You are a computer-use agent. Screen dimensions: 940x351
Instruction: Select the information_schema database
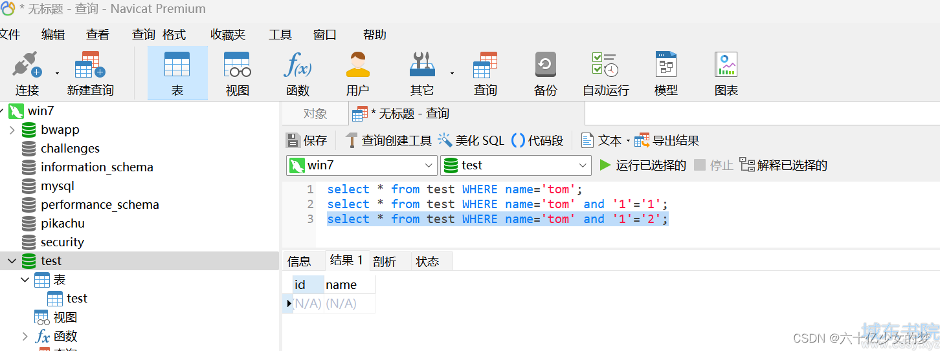point(97,167)
